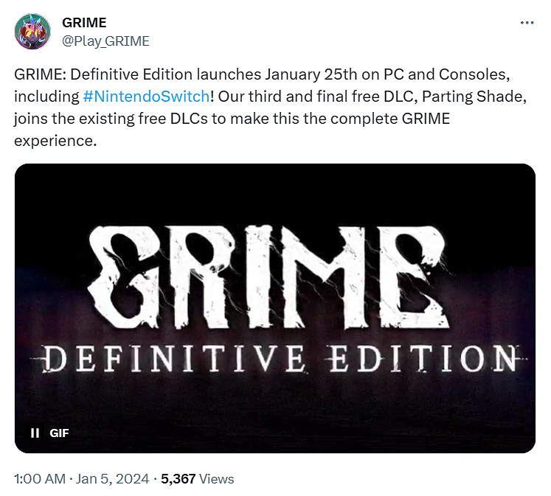The width and height of the screenshot is (551, 496).
Task: Click the 1:00 AM post time
Action: (40, 479)
